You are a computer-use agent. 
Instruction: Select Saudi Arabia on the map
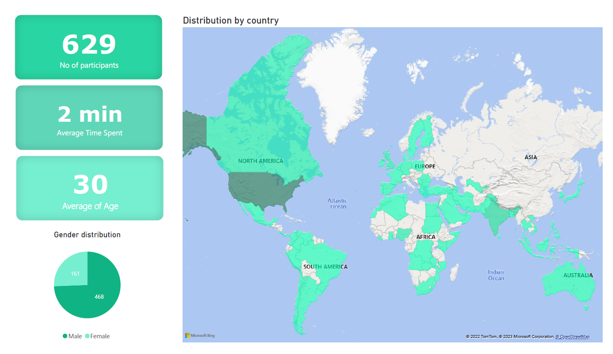pos(451,211)
